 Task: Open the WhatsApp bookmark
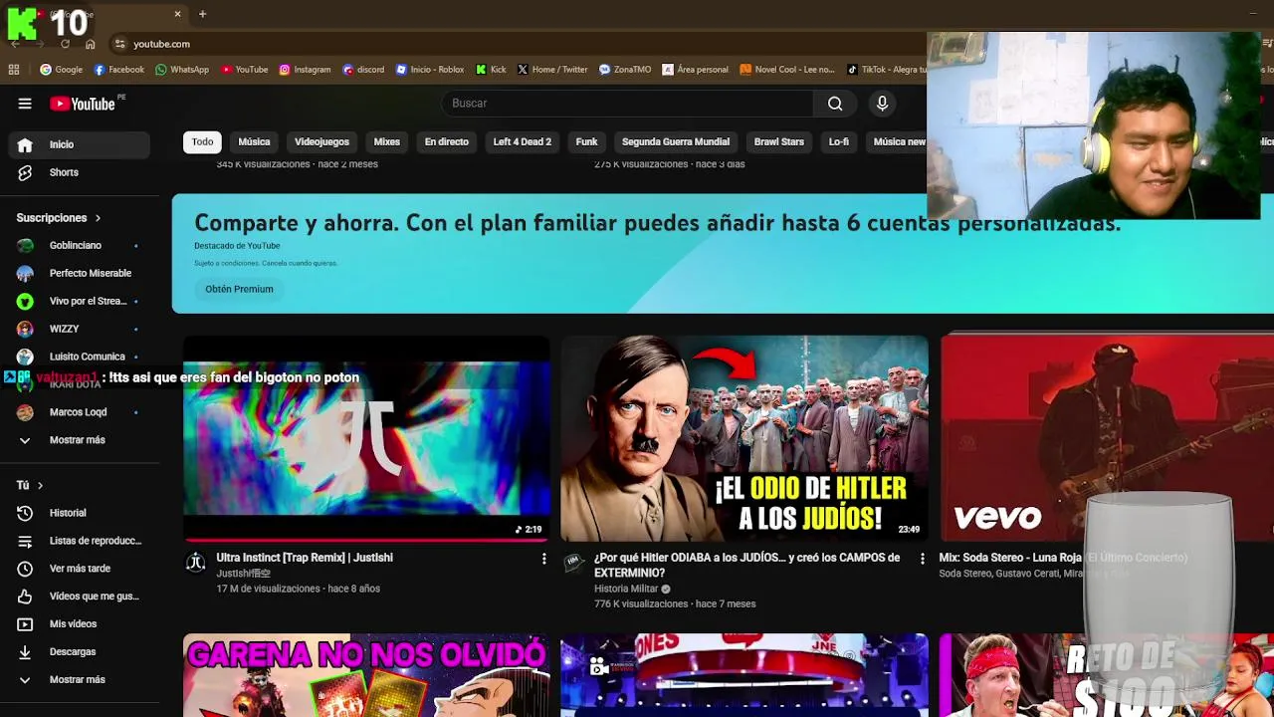click(x=182, y=70)
